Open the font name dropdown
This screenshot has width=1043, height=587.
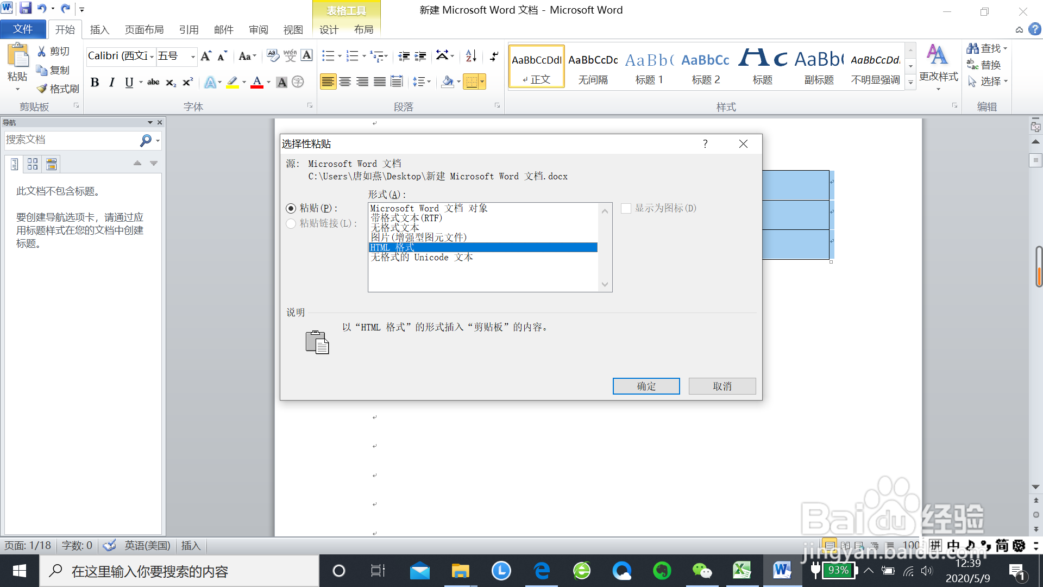click(x=152, y=56)
